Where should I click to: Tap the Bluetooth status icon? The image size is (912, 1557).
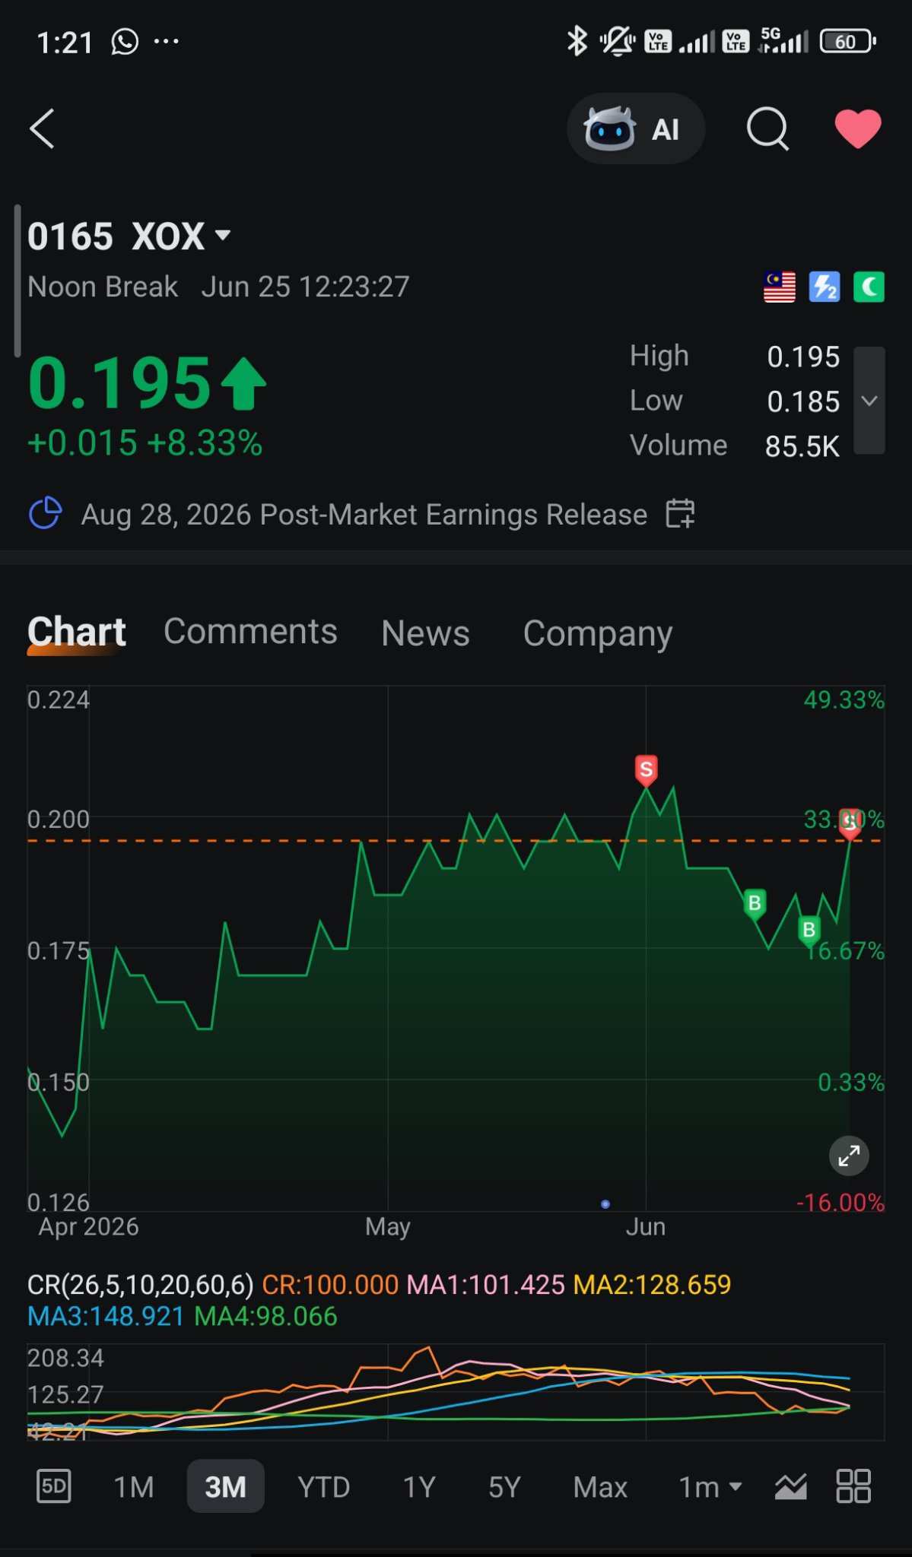[577, 41]
